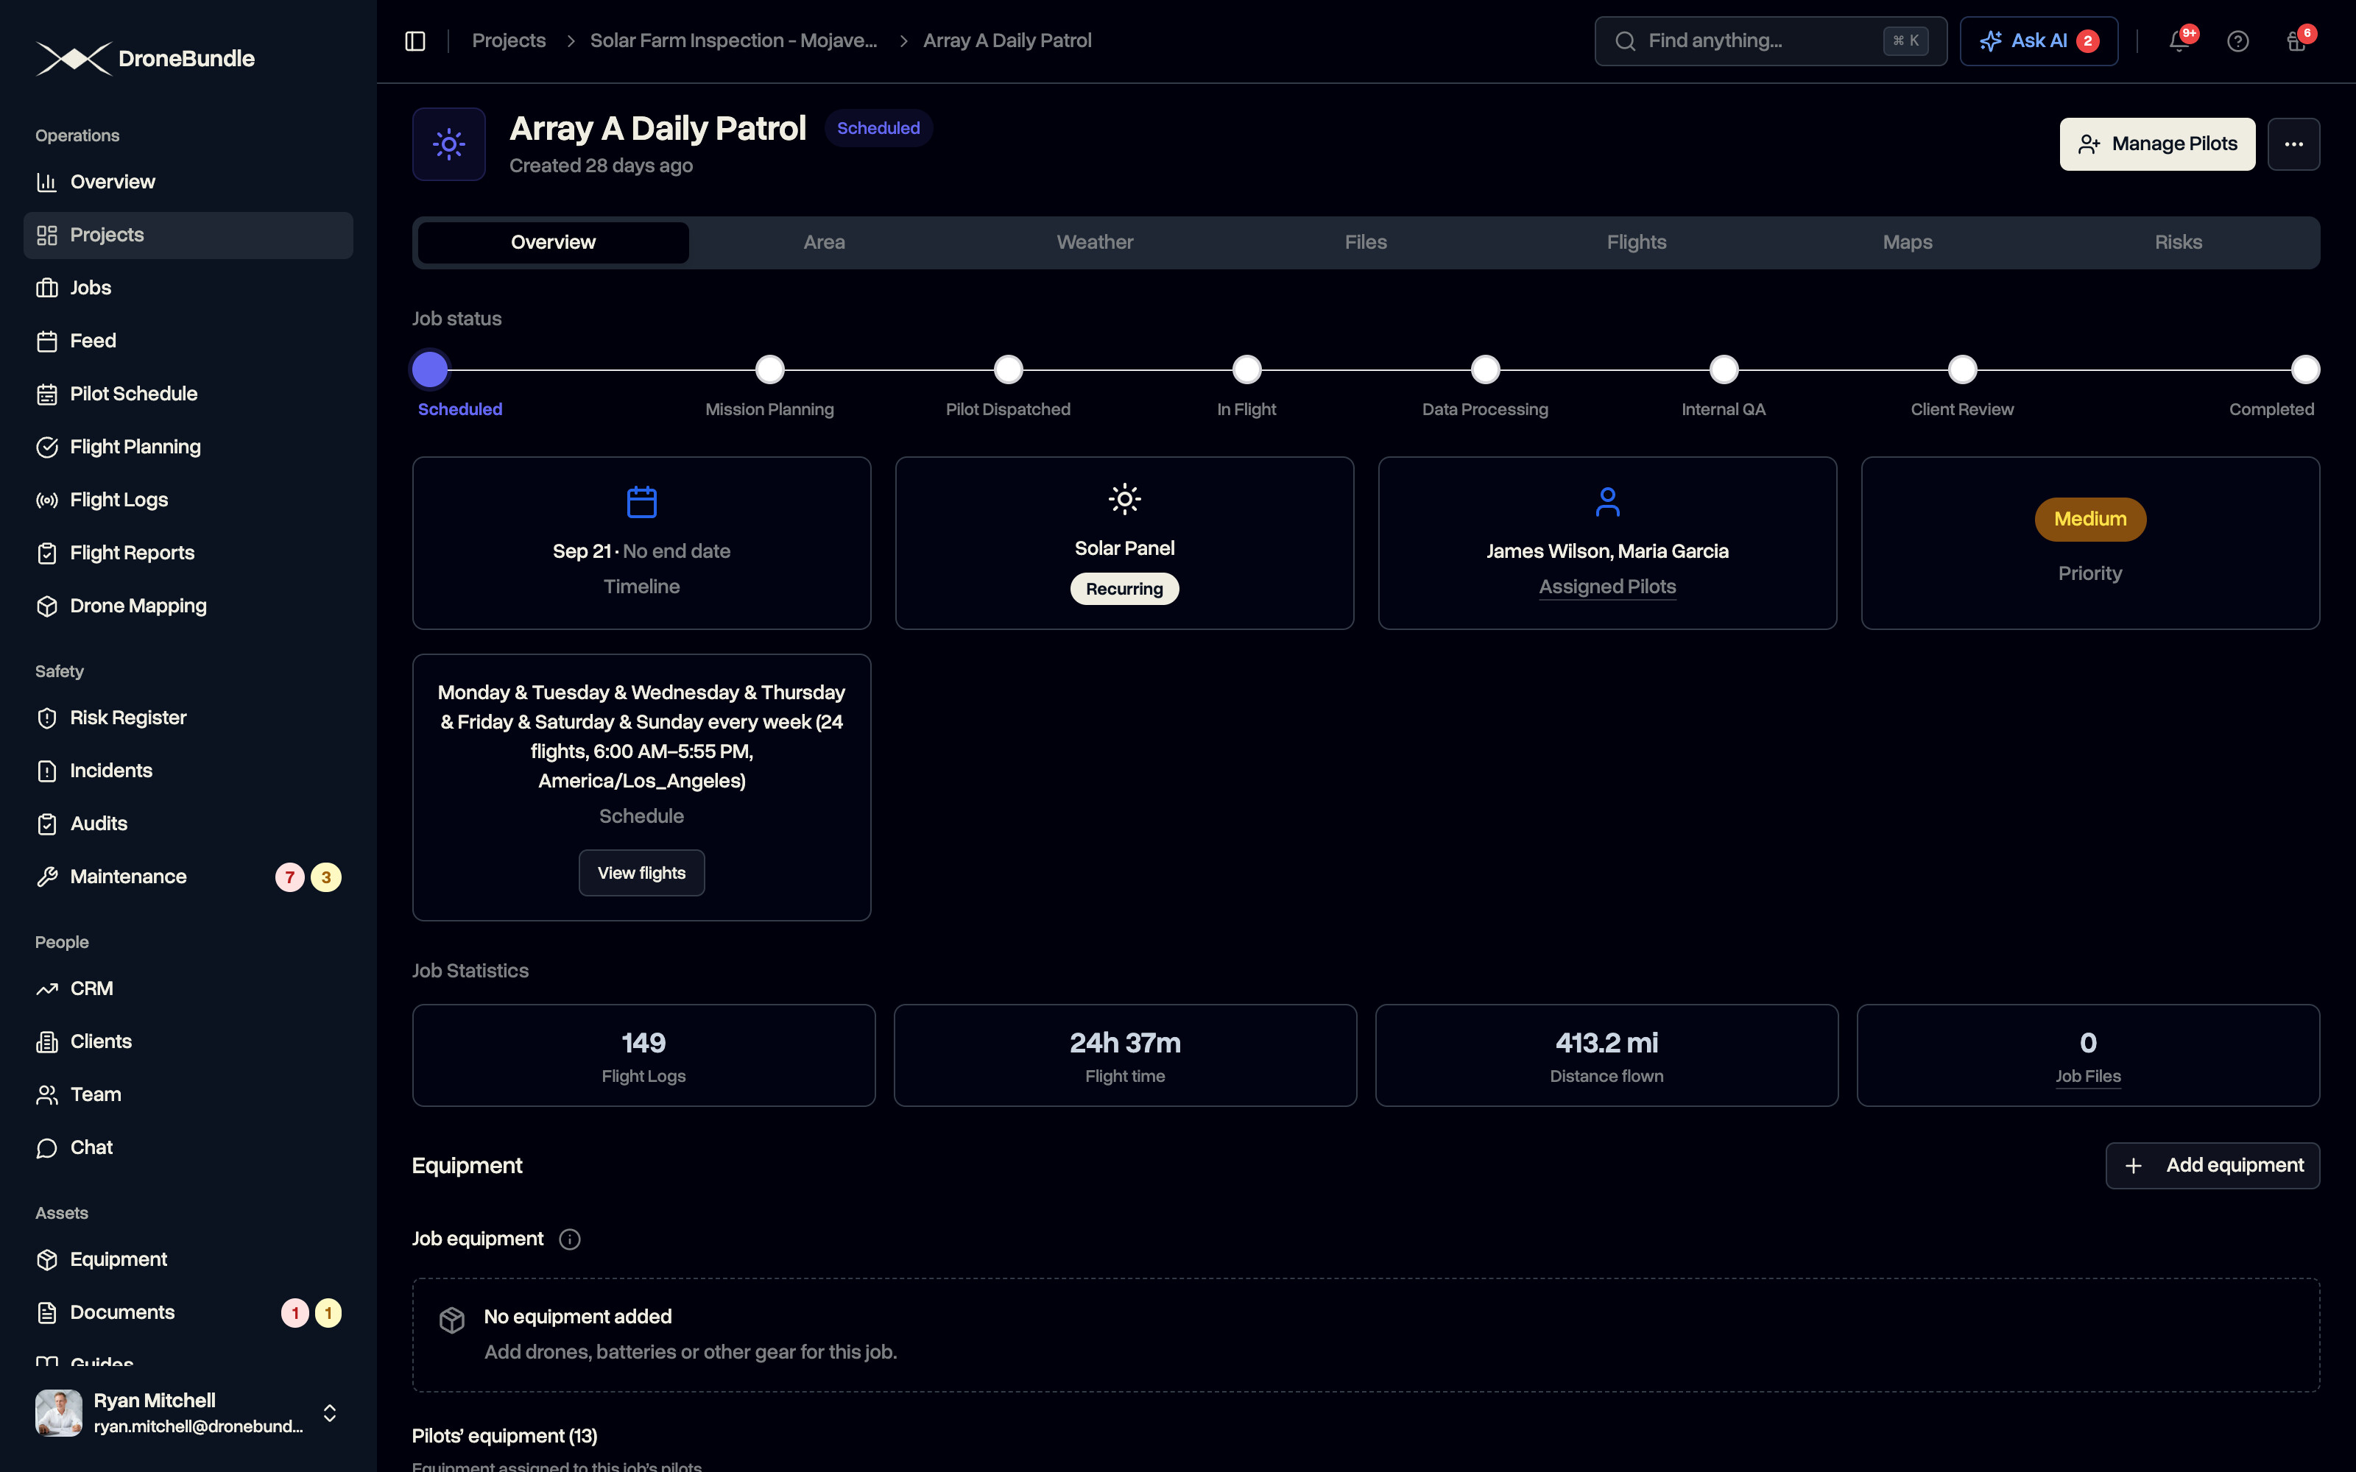Click the Projects breadcrumb
Screen dimensions: 2356x1472
(x=508, y=41)
